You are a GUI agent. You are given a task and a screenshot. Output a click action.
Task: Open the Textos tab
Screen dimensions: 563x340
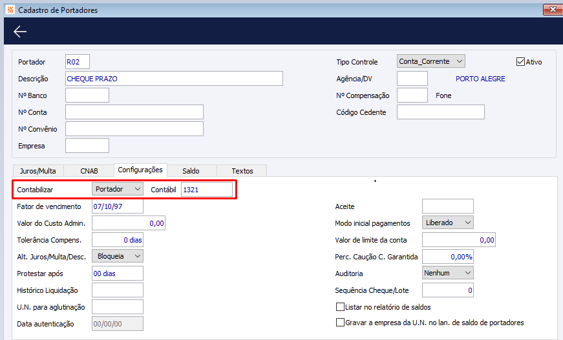point(242,171)
